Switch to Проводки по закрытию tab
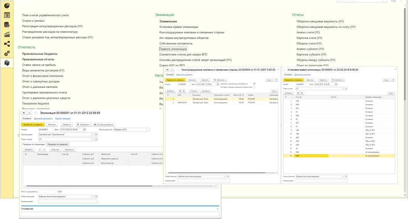The width and height of the screenshot is (408, 219). (x=58, y=144)
